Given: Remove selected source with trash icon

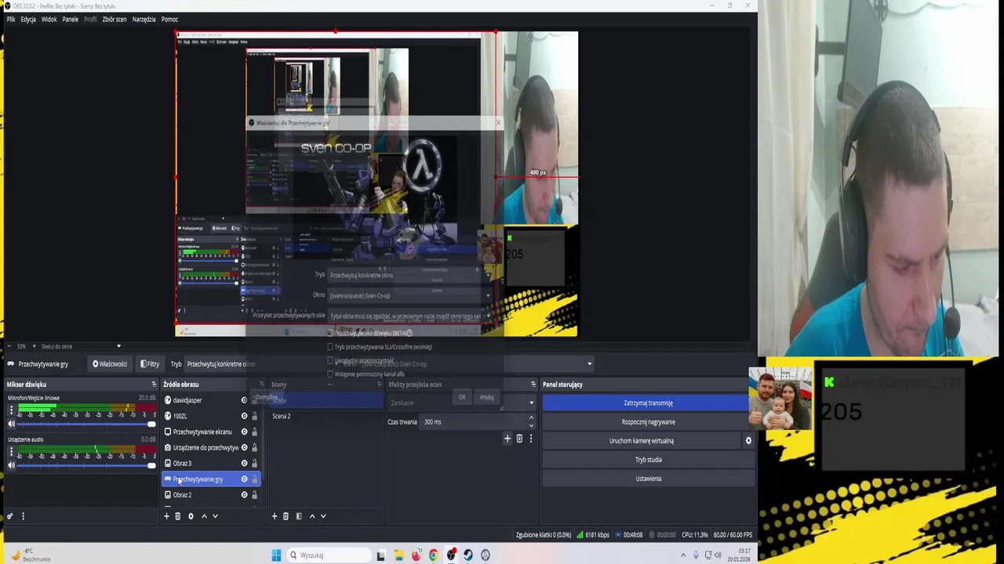Looking at the screenshot, I should click(177, 516).
